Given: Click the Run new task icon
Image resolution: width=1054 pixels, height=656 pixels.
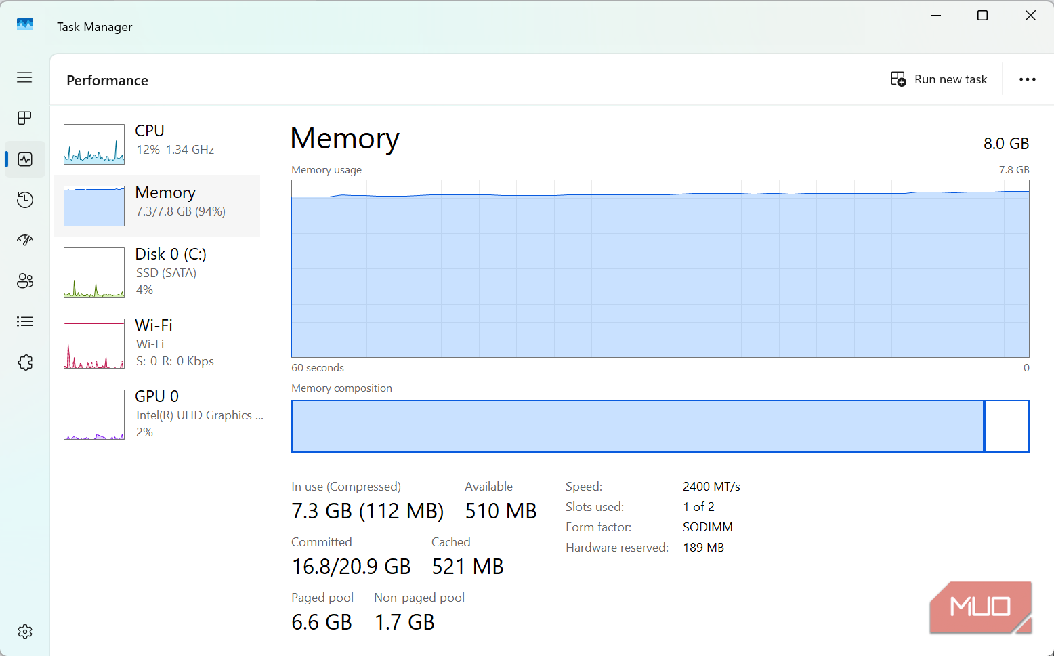Looking at the screenshot, I should [898, 79].
